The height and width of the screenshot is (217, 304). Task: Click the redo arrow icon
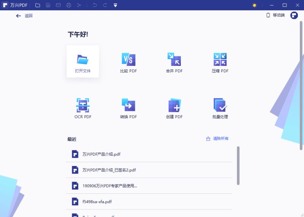(105, 5)
